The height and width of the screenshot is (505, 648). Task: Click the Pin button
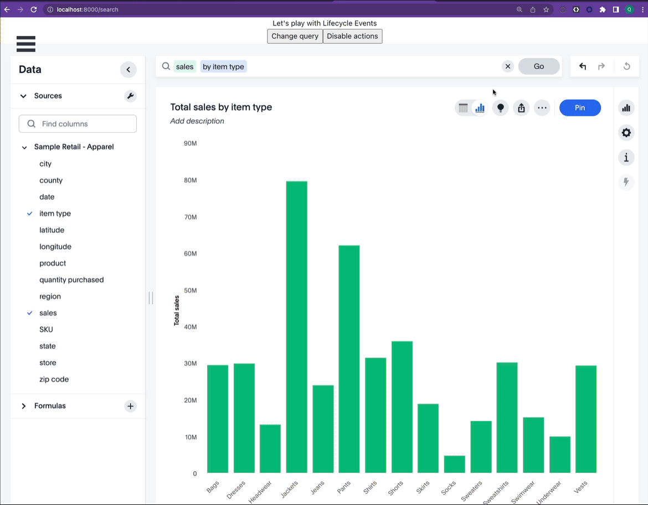coord(579,108)
